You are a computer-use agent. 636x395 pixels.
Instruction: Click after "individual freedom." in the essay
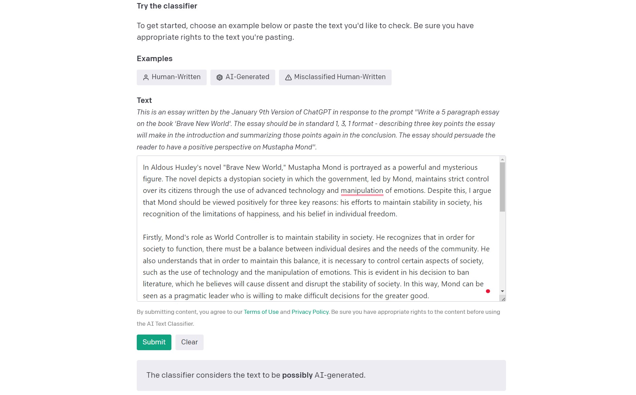tap(397, 214)
